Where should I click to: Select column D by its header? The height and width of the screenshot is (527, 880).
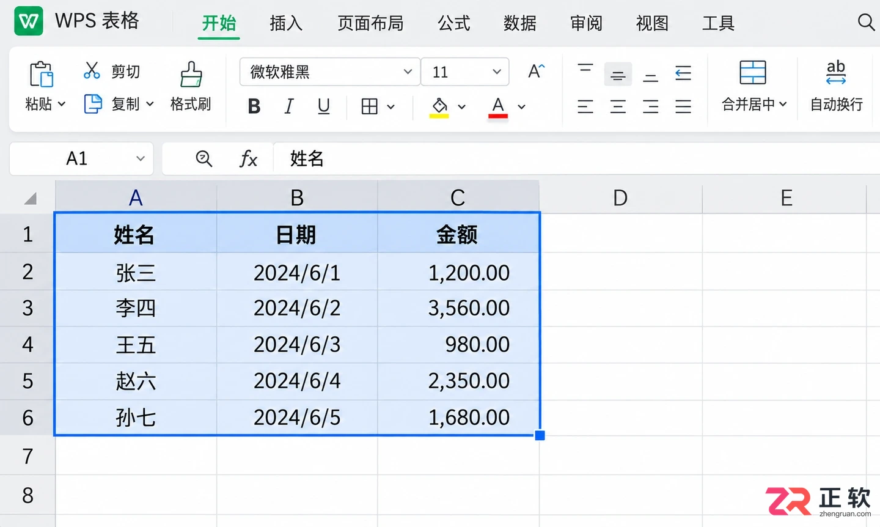(620, 197)
